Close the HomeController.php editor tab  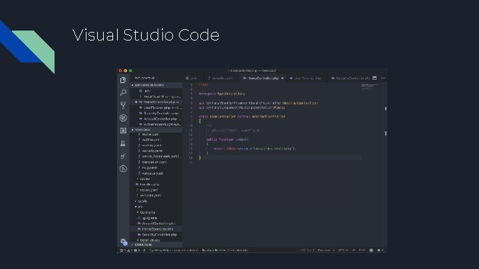pyautogui.click(x=282, y=78)
